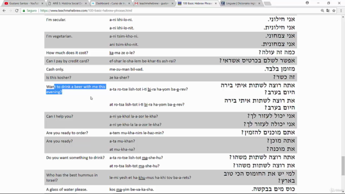
Task: Click transliteration "ze ka-sher?"
Action: point(119,78)
